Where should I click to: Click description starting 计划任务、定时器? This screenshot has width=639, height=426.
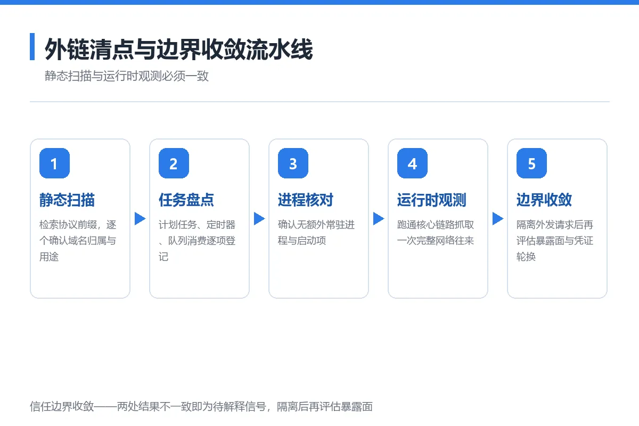(x=197, y=241)
